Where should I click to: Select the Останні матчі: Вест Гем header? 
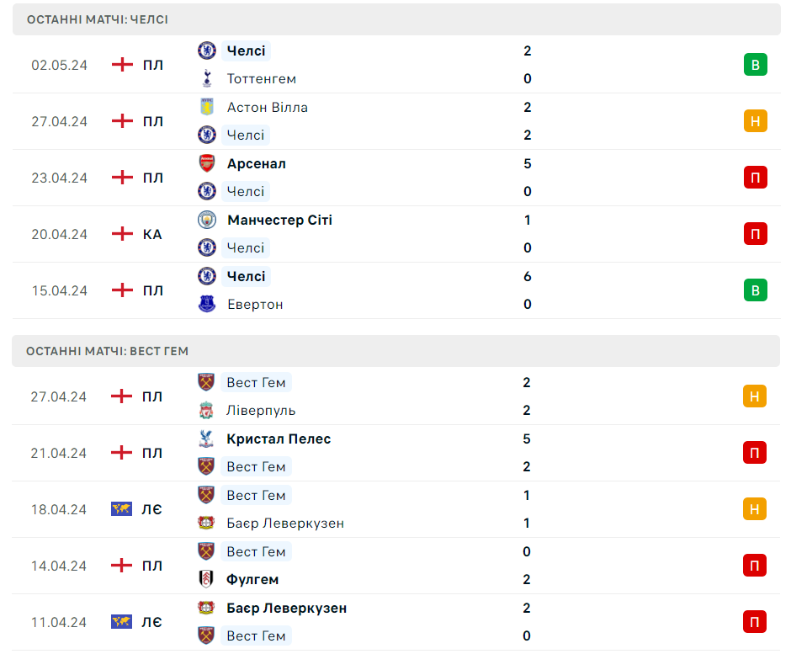pos(396,351)
